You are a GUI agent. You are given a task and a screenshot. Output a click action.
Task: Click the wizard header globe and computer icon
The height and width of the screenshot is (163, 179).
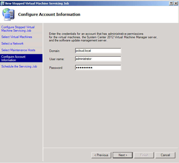pos(8,15)
